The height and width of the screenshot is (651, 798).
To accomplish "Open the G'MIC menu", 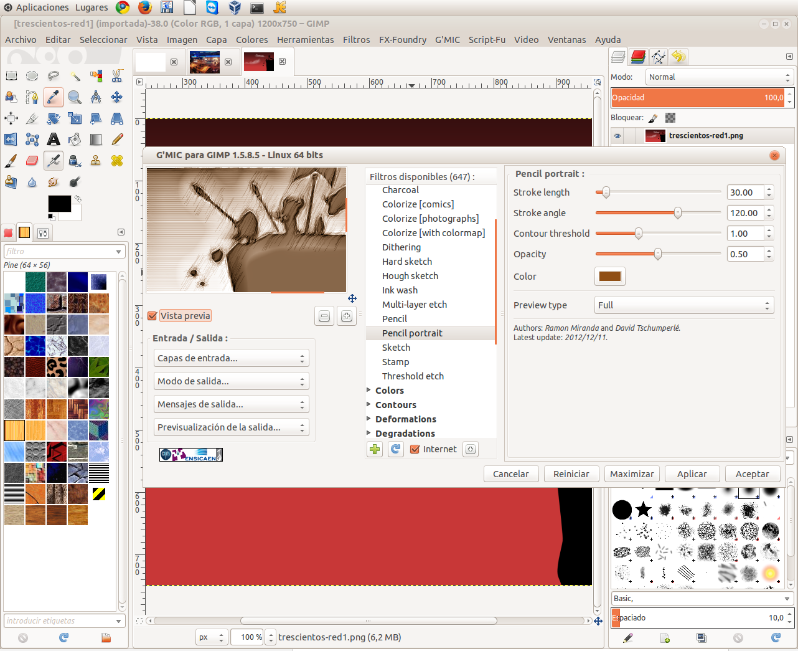I will 448,40.
